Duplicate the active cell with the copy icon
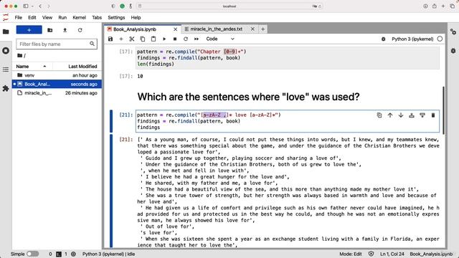459x258 pixels. coord(379,115)
